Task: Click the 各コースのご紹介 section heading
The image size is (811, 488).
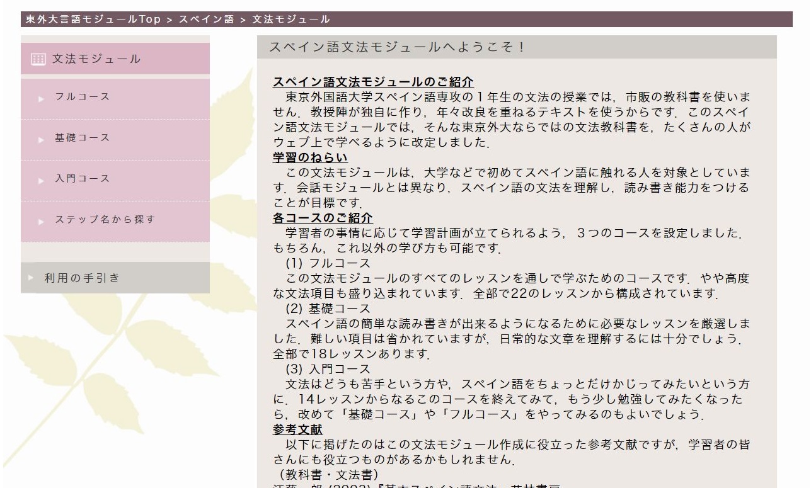Action: pos(323,218)
